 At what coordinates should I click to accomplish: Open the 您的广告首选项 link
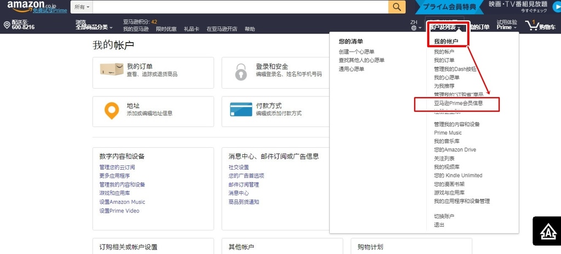[x=246, y=176]
